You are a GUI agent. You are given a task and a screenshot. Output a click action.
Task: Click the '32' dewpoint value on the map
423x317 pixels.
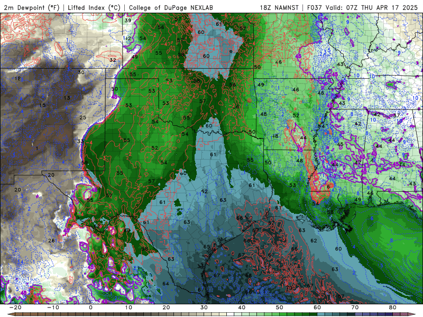(x=113, y=60)
